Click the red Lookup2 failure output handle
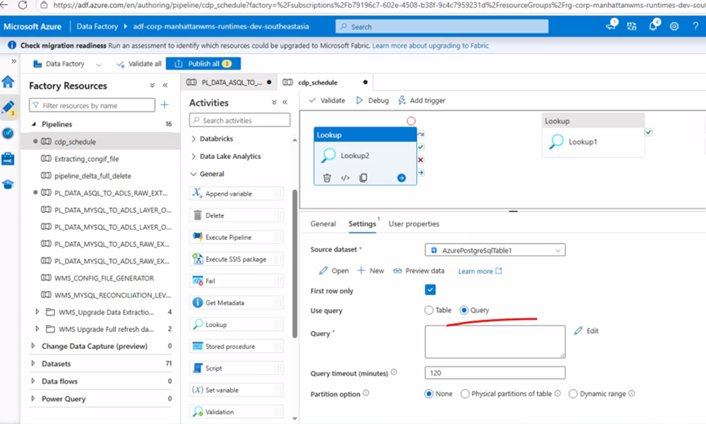Image resolution: width=706 pixels, height=424 pixels. coord(420,160)
